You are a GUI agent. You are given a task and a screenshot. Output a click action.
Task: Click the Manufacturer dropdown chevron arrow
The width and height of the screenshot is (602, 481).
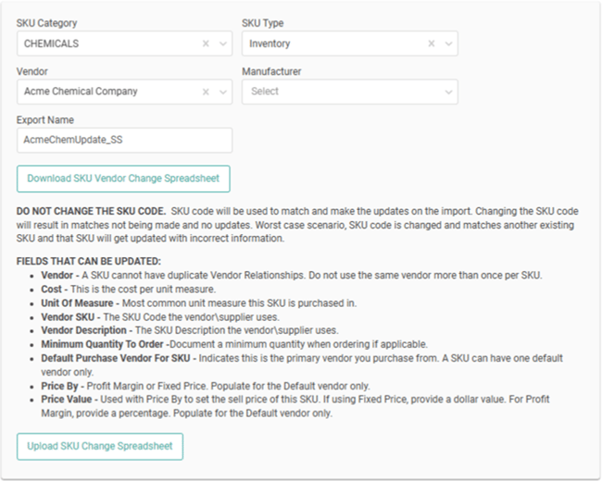[448, 92]
